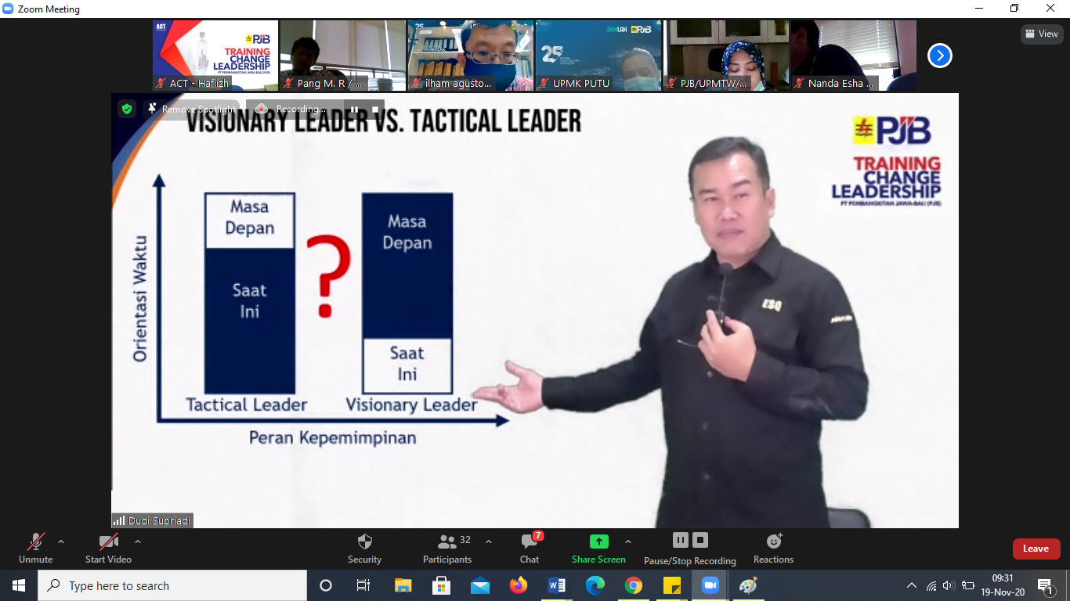The width and height of the screenshot is (1070, 601).
Task: Click Remove Spotlight on the video
Action: pos(191,109)
